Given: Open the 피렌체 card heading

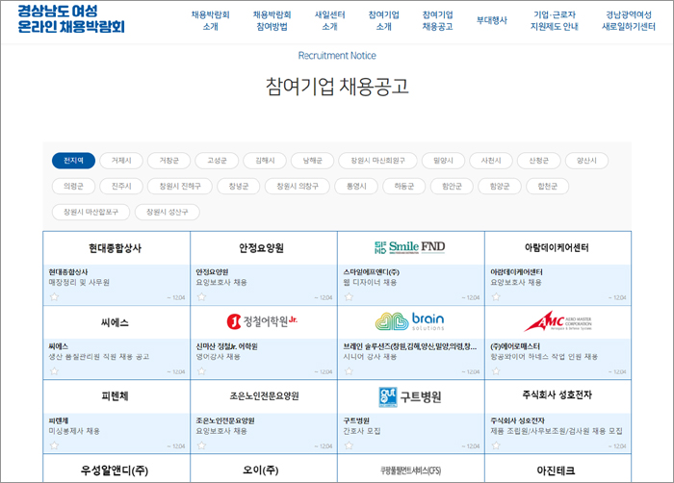Looking at the screenshot, I should click(x=115, y=396).
